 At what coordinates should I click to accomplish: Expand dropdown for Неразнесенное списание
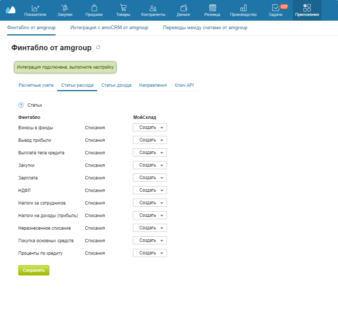point(150,228)
